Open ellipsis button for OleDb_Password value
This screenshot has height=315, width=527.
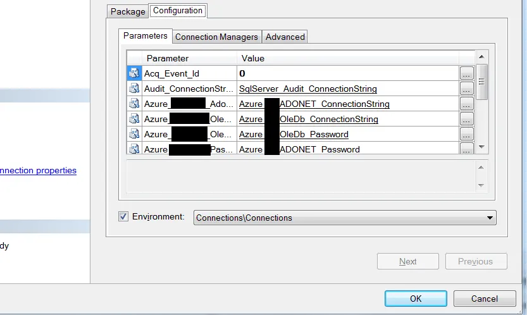(466, 134)
